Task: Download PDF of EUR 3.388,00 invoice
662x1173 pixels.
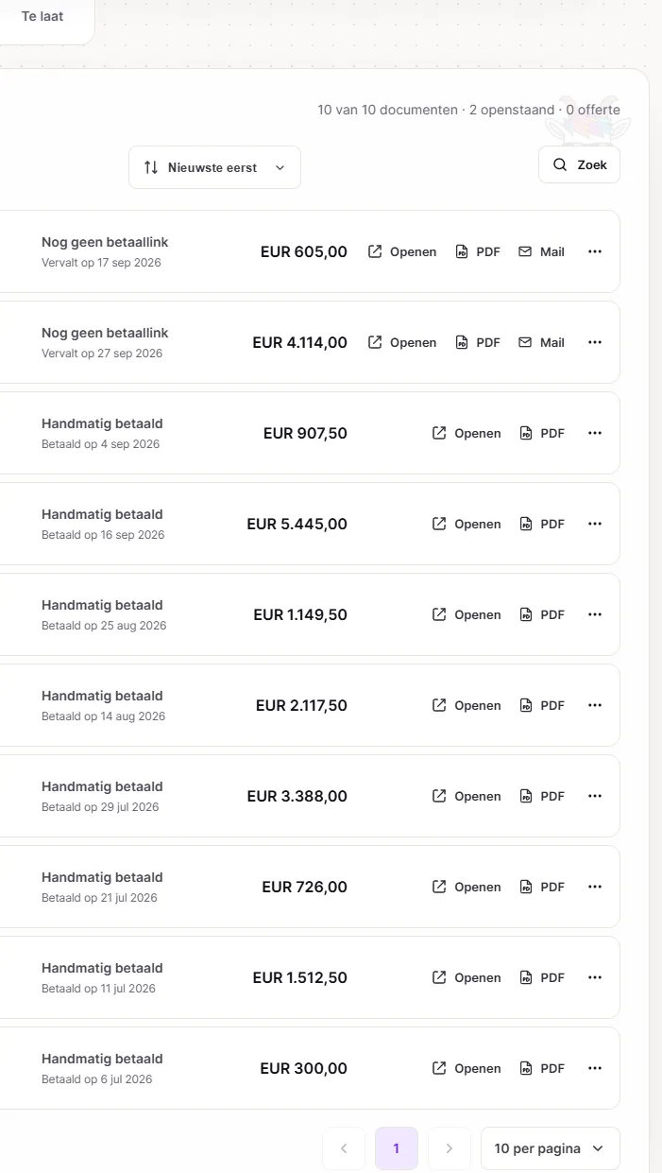Action: (542, 796)
